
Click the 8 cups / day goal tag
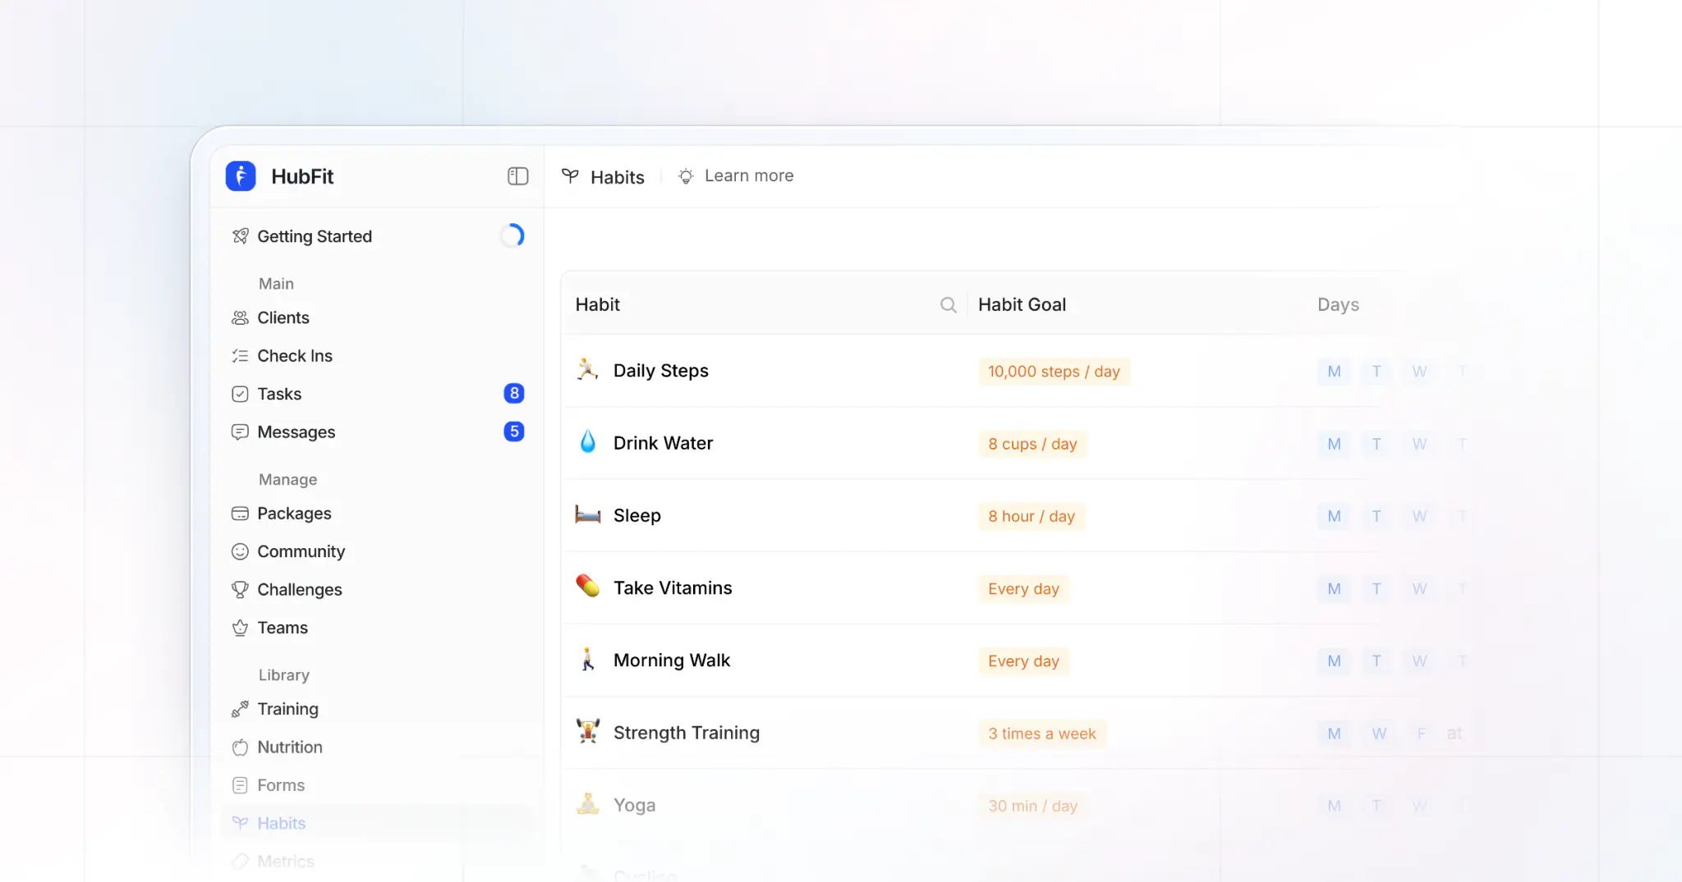(1032, 444)
